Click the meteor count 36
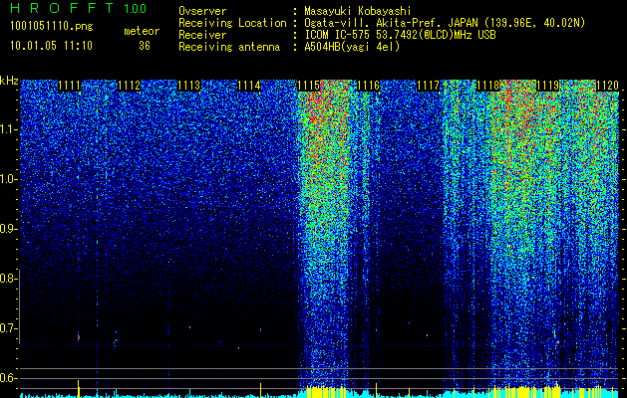This screenshot has height=398, width=627. (x=145, y=46)
